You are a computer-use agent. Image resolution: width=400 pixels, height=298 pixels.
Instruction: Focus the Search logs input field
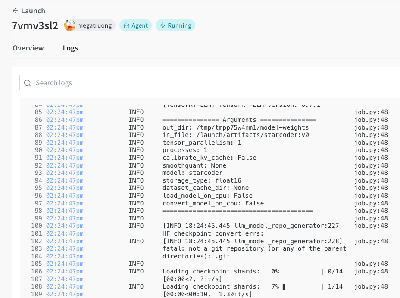(x=95, y=83)
